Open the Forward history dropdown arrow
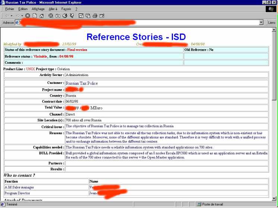This screenshot has width=278, height=208. pyautogui.click(x=22, y=16)
